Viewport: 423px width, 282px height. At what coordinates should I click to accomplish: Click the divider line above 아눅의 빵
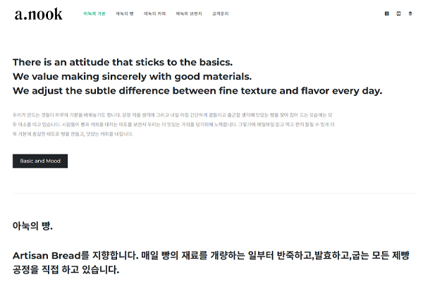pos(211,193)
